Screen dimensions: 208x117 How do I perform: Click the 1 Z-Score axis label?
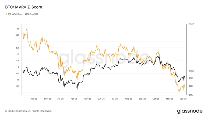point(18,93)
